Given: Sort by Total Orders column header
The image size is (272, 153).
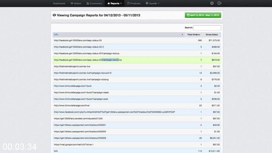Looking at the screenshot, I should 193,35.
